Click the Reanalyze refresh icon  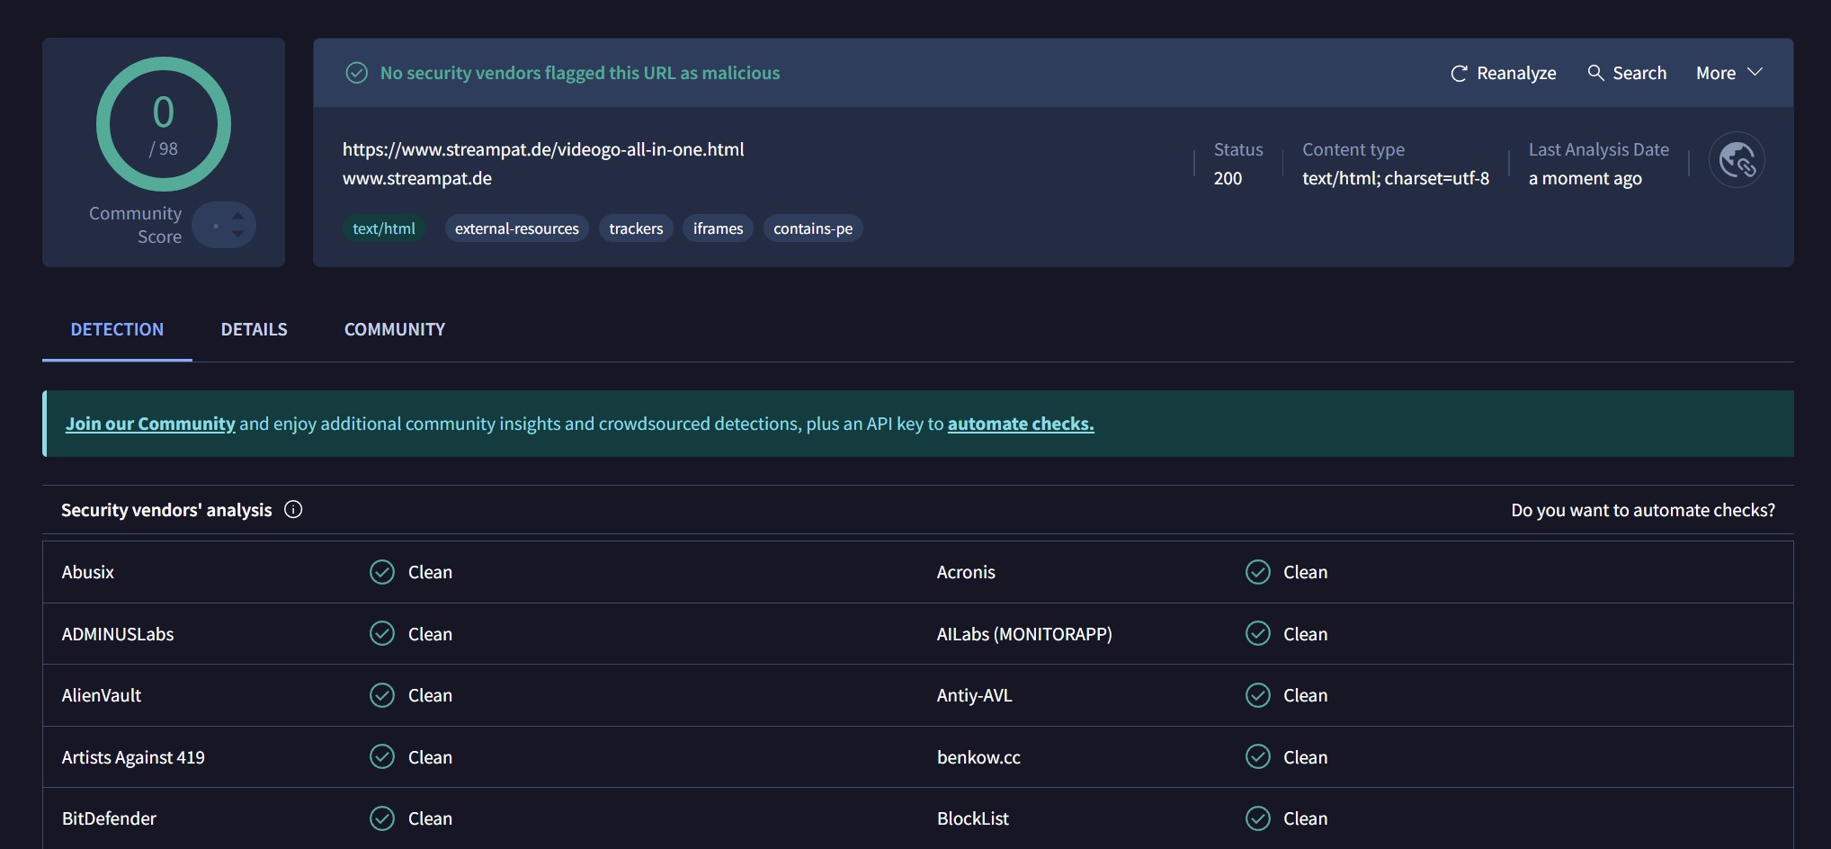(1459, 73)
